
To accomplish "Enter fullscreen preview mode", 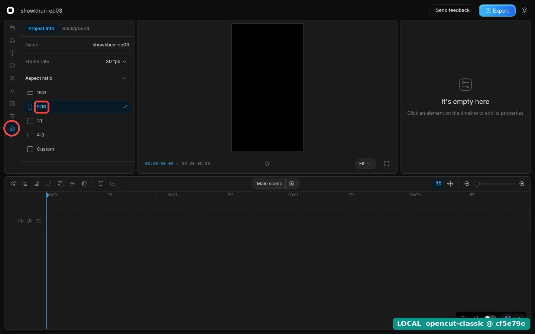I will click(387, 164).
